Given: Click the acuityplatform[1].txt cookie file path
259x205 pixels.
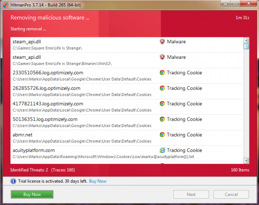Looking at the screenshot, I should pyautogui.click(x=103, y=157).
